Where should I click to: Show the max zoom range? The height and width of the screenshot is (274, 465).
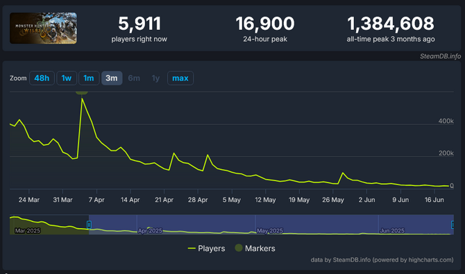[x=180, y=78]
